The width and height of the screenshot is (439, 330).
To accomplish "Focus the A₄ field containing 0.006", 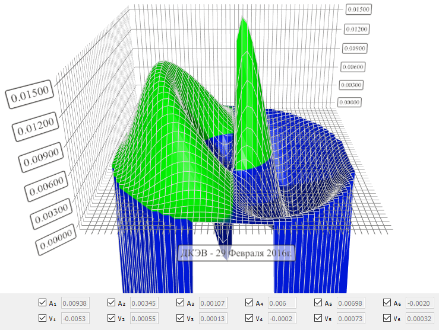I will [282, 303].
